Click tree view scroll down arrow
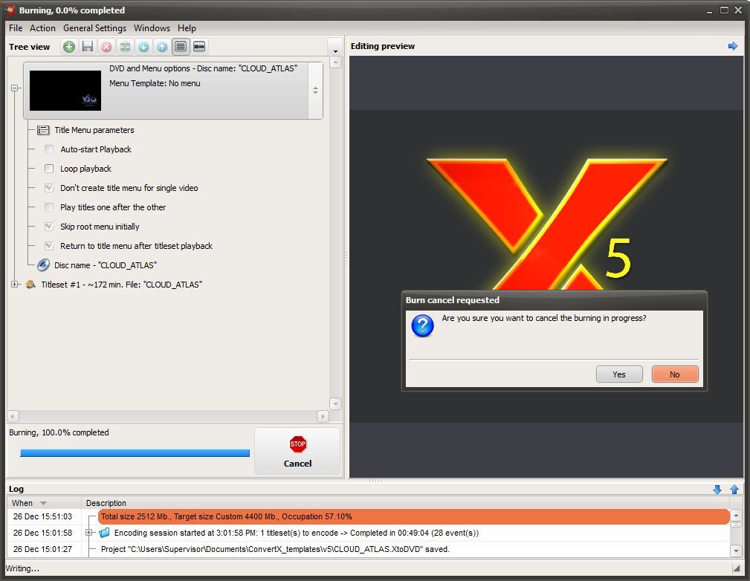 (x=335, y=403)
